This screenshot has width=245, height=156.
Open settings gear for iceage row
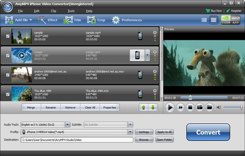coord(155,52)
